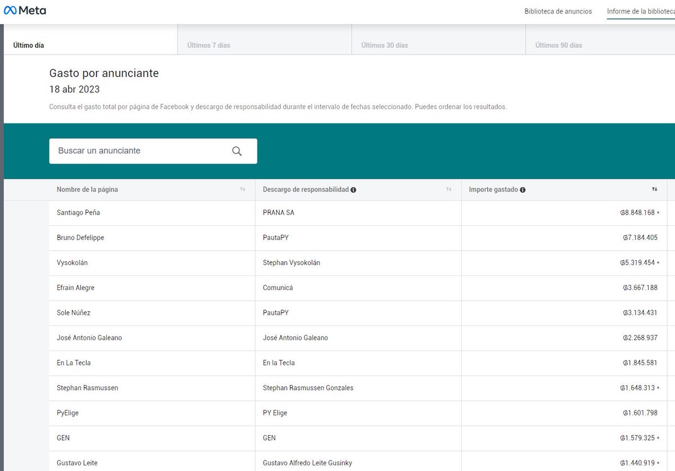Sort by Descargo de responsabilidad arrows

pyautogui.click(x=449, y=189)
